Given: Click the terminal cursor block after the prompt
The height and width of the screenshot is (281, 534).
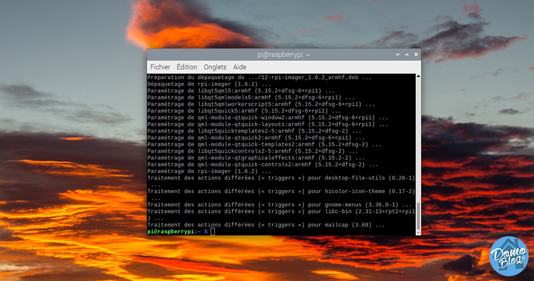Looking at the screenshot, I should (213, 231).
